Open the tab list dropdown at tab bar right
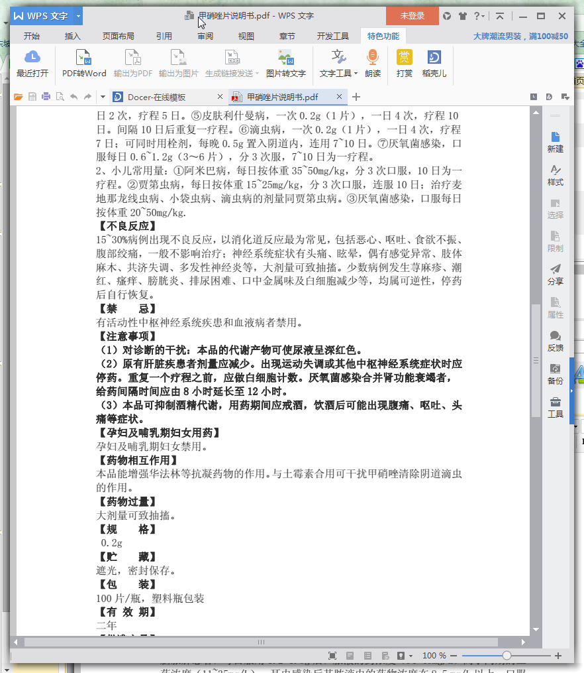Viewport: 584px width, 673px height. click(565, 97)
